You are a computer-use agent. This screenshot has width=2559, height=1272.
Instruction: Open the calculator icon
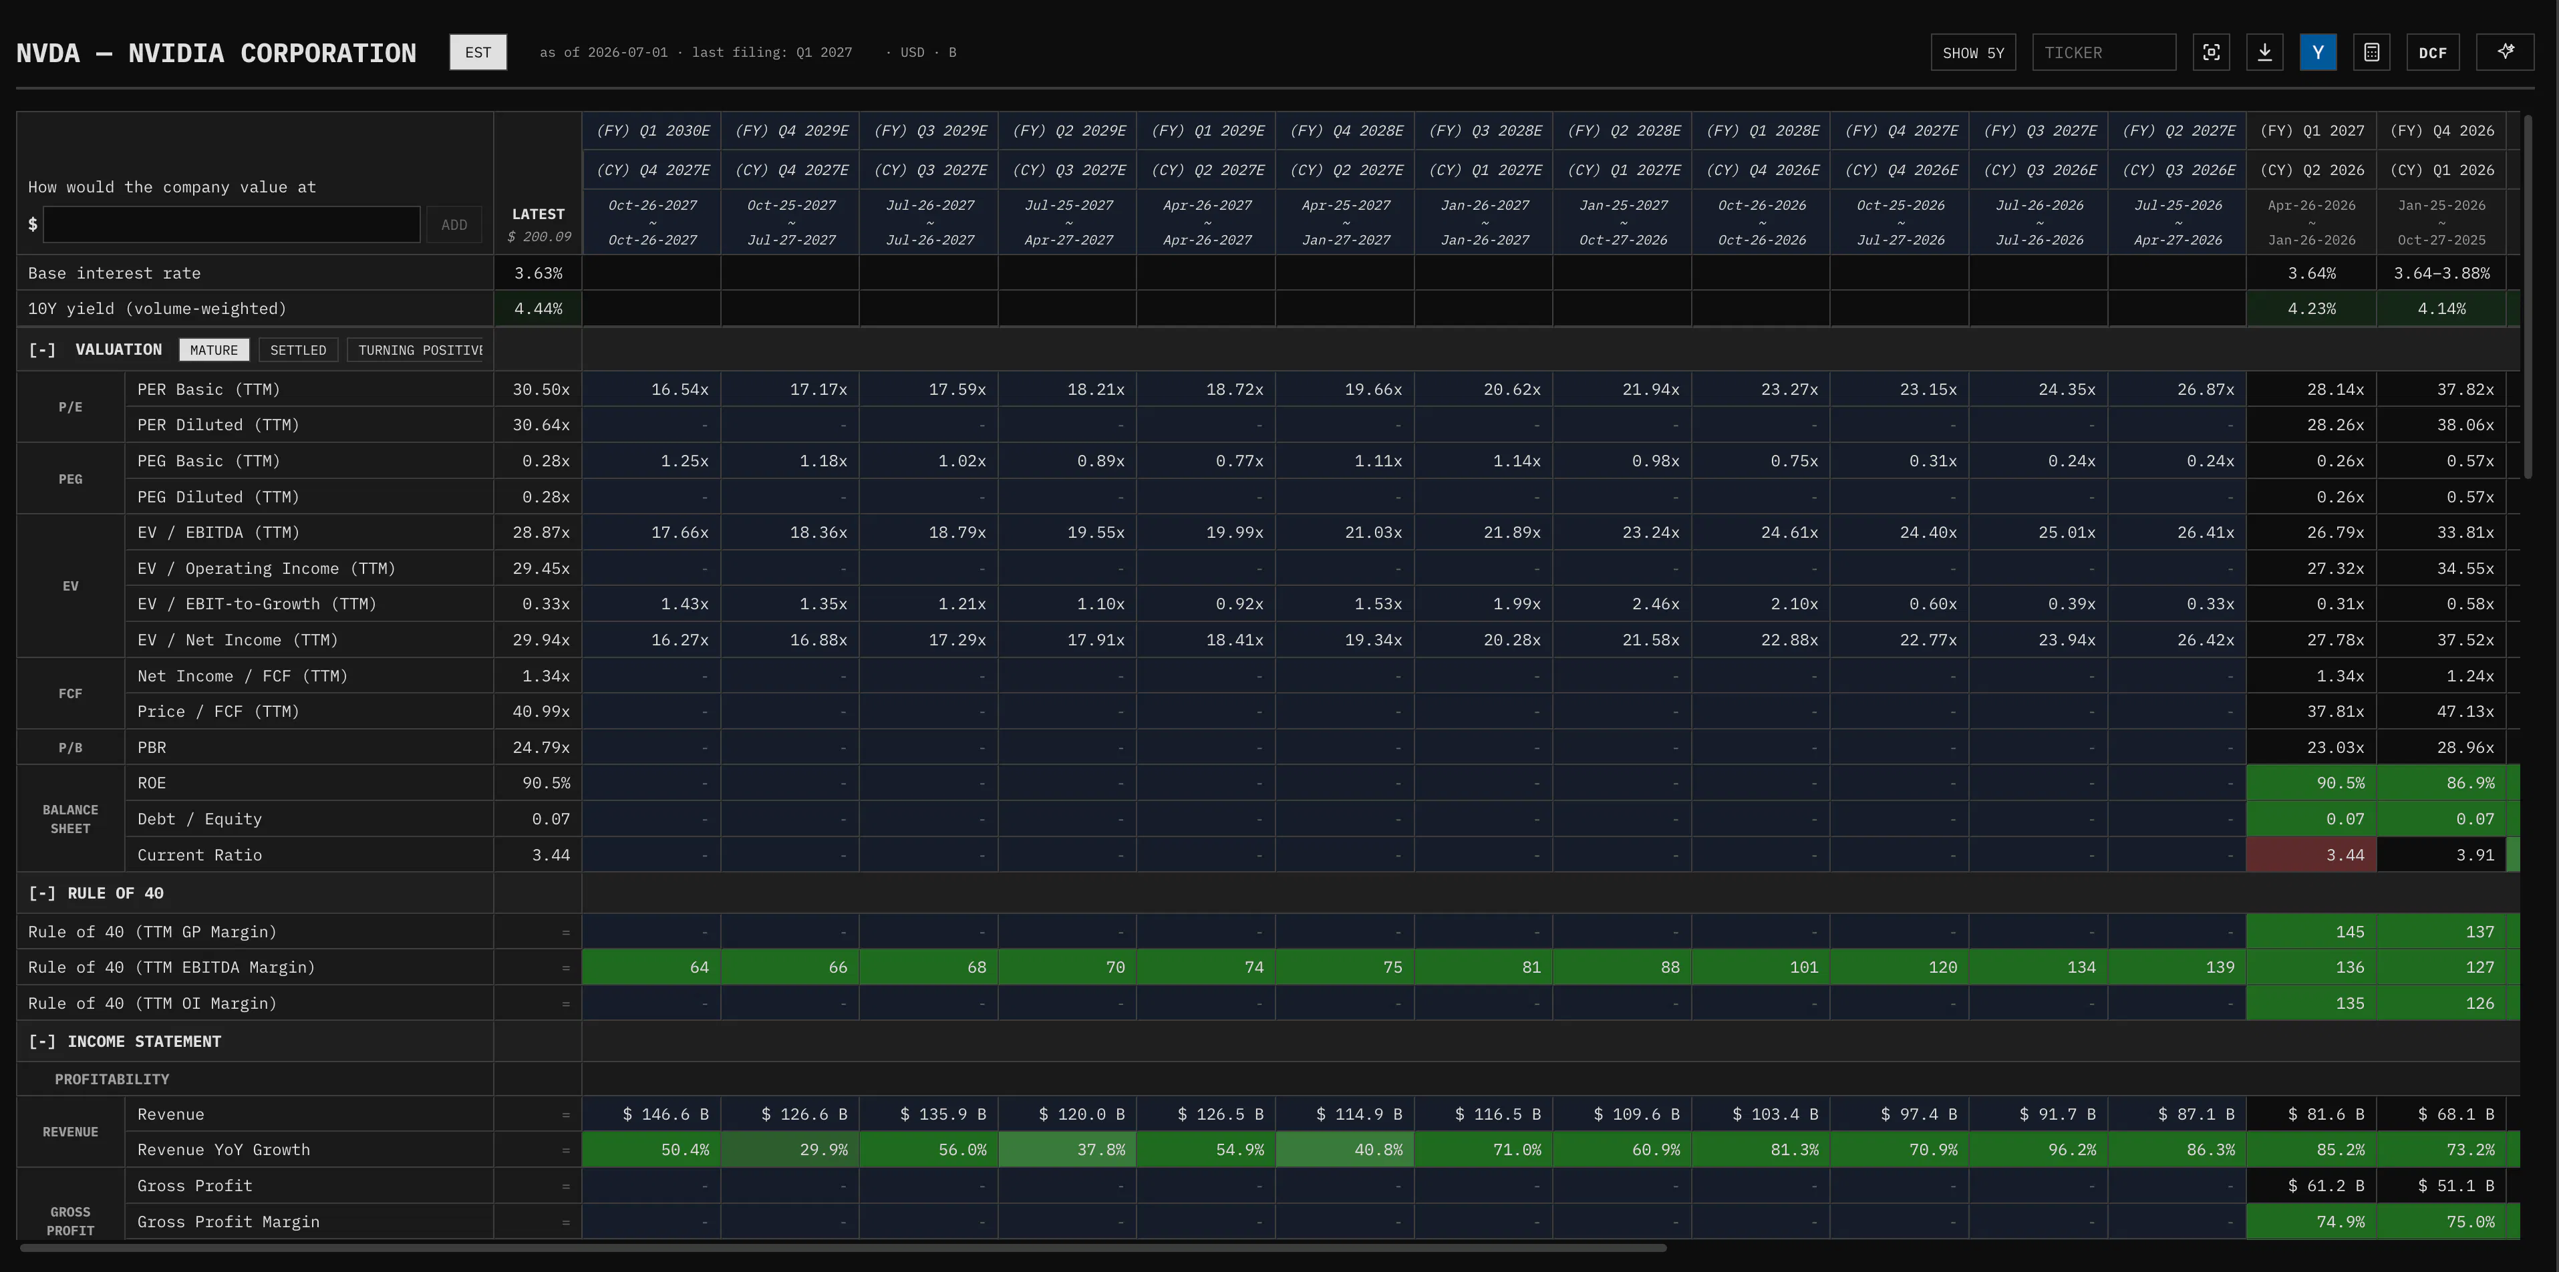click(x=2371, y=53)
